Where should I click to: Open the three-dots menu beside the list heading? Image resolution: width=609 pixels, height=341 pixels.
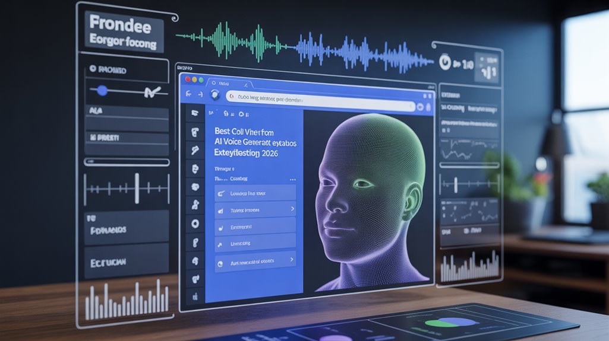pos(292,180)
